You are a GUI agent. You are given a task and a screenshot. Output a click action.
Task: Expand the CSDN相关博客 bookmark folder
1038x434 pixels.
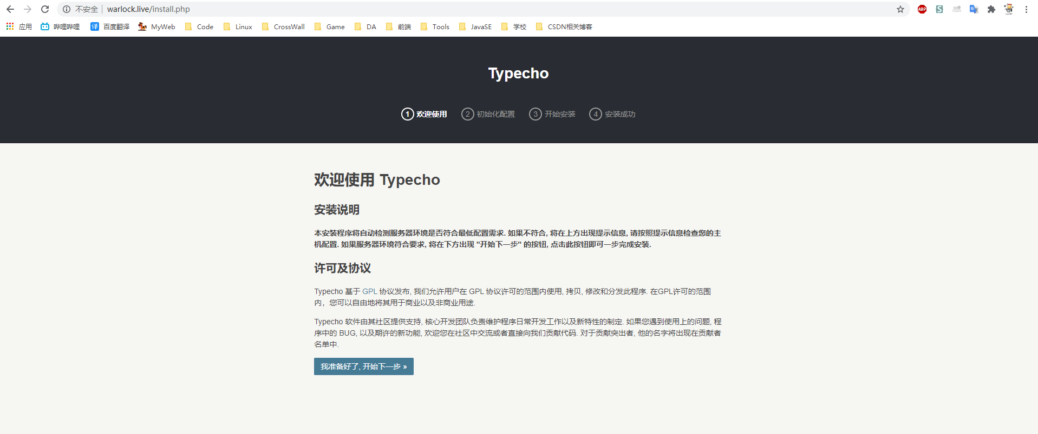[x=564, y=26]
